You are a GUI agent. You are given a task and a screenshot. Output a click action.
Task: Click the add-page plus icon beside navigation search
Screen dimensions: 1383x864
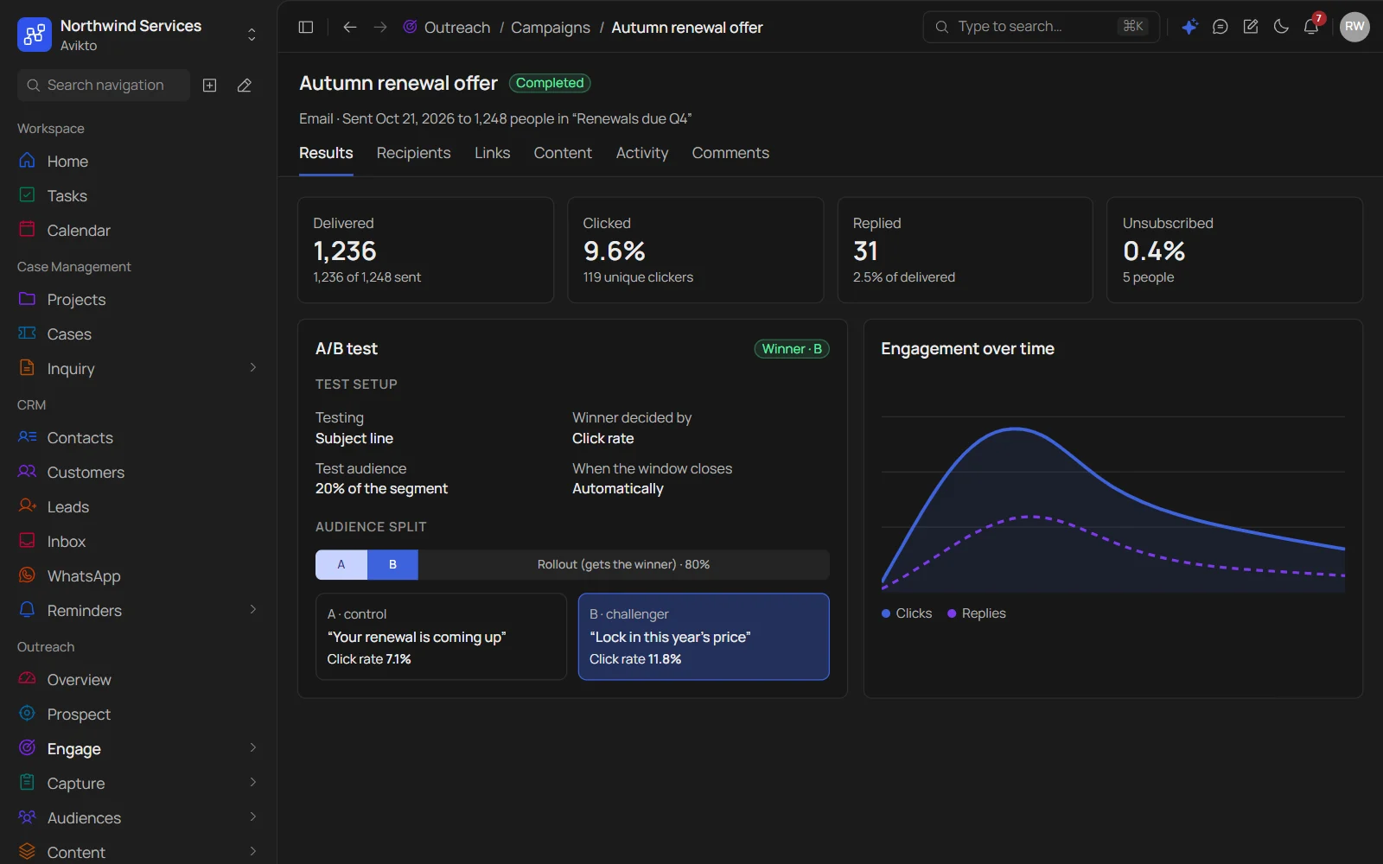(209, 86)
